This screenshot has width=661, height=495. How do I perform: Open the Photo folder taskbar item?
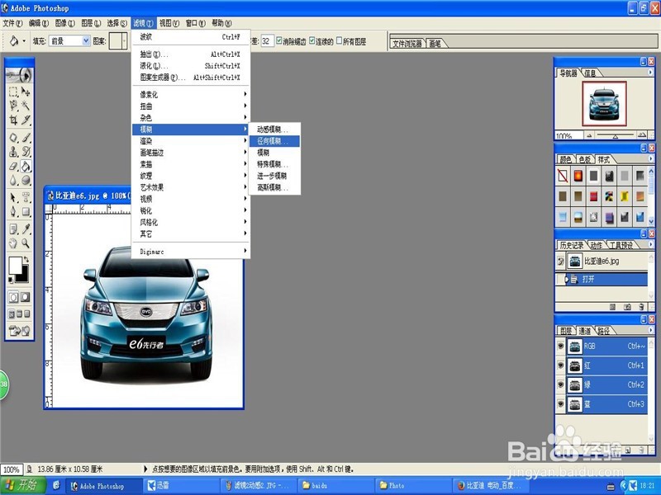412,486
